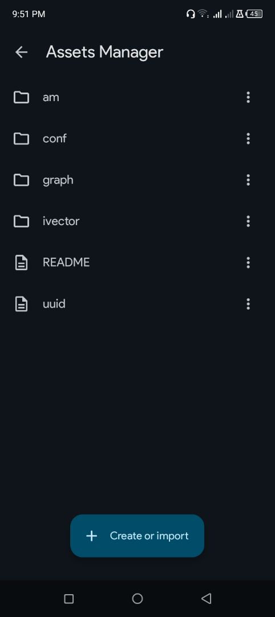Viewport: 275px width, 617px height.
Task: Open the three-dot menu for ivector
Action: click(x=248, y=221)
